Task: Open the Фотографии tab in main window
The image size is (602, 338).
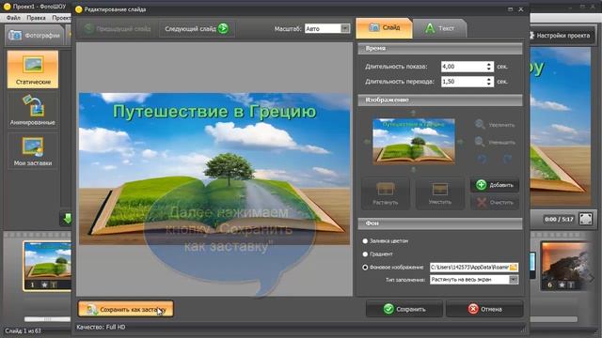Action: 35,36
